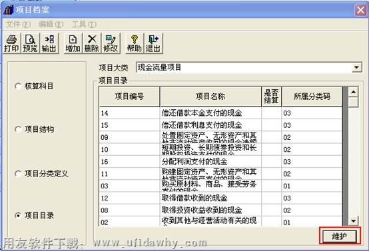Click cell starting with 购建固定资产
Image resolution: width=369 pixels, height=251 pixels.
[x=210, y=174]
